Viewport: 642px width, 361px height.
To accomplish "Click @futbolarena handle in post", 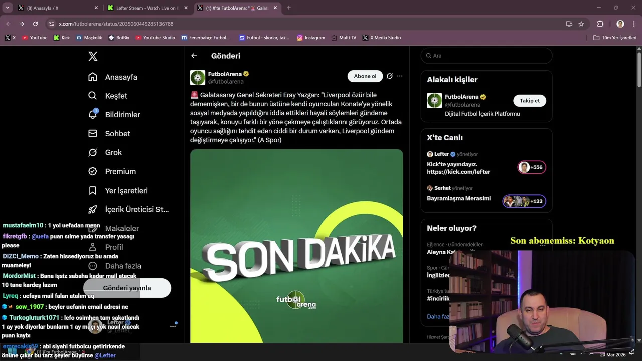I will 226,82.
